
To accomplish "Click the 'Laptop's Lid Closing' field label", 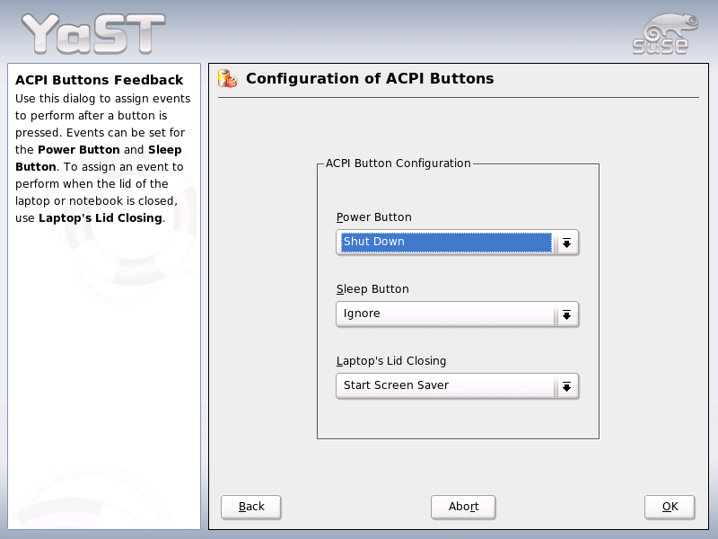I will (x=391, y=361).
